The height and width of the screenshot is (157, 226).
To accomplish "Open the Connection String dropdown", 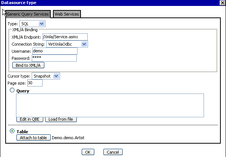I will 67,44.
